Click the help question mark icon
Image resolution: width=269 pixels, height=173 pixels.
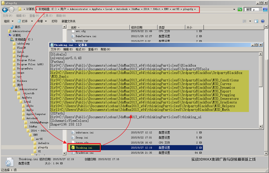(x=263, y=21)
